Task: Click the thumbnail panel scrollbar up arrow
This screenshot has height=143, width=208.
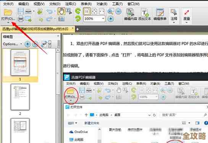Action: click(58, 50)
